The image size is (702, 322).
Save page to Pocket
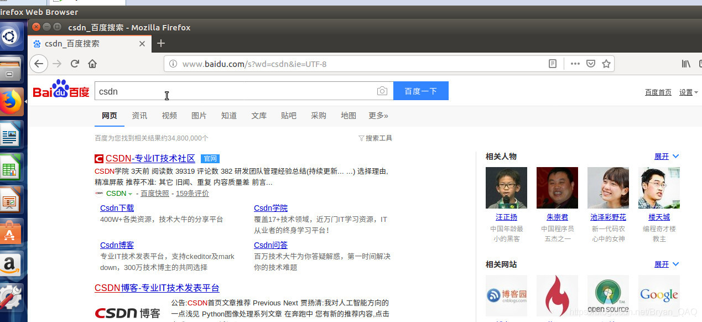click(591, 64)
